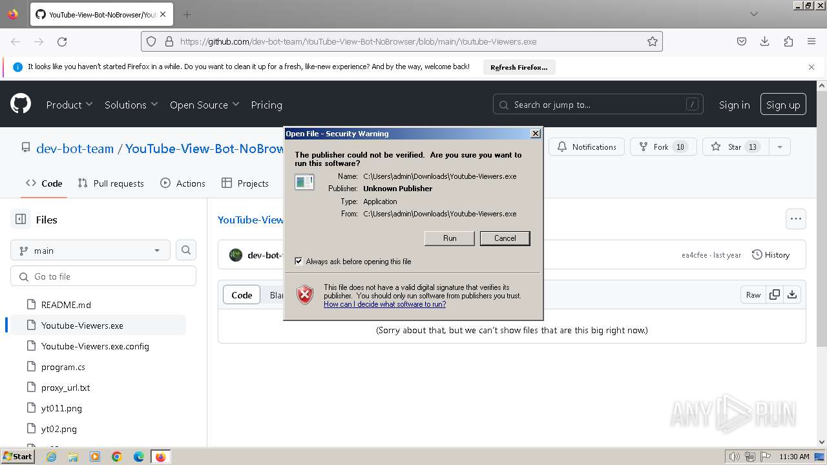Bookmark this page with the star icon
This screenshot has height=465, width=827.
point(653,41)
